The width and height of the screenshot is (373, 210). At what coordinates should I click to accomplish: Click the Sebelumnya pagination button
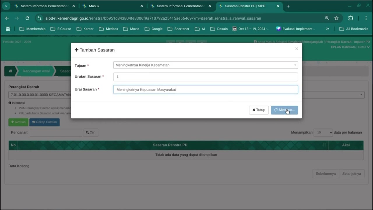coord(326,174)
